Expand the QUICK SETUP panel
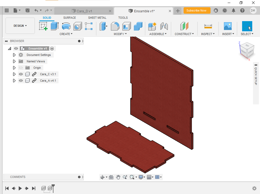Image resolution: width=260 pixels, height=194 pixels. click(256, 65)
